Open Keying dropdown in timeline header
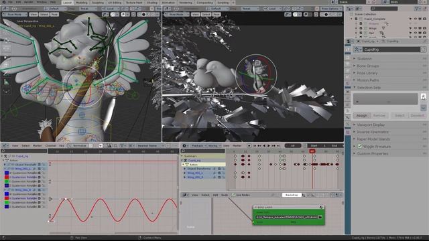429x241 pixels. click(214, 146)
